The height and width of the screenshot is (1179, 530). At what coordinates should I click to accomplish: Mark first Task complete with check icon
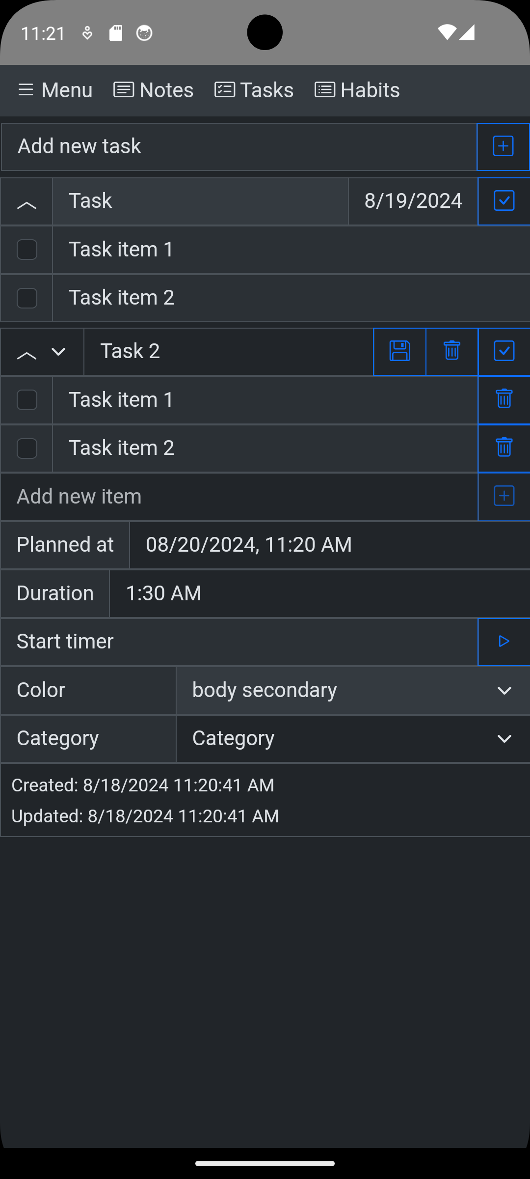504,201
